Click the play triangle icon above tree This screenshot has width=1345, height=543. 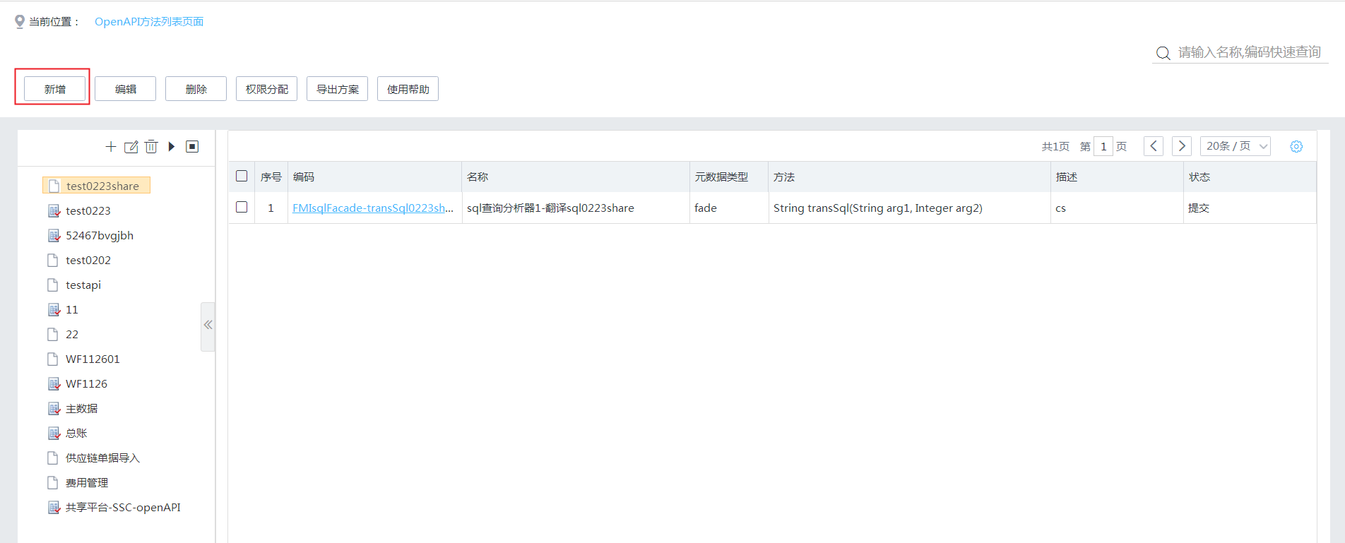point(171,146)
